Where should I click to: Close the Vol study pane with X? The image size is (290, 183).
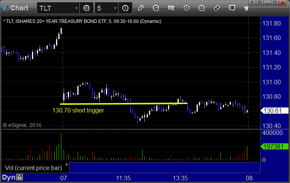pos(67,164)
